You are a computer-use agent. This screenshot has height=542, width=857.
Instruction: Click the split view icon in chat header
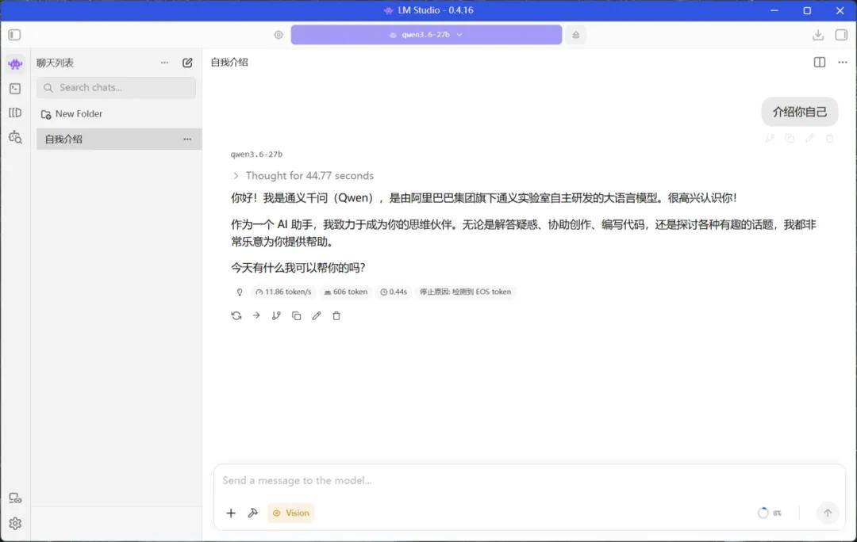(819, 63)
